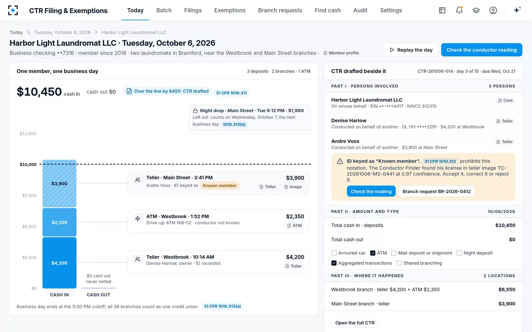Toggle the Night deposit checkbox
Image resolution: width=532 pixels, height=332 pixels.
pyautogui.click(x=459, y=253)
